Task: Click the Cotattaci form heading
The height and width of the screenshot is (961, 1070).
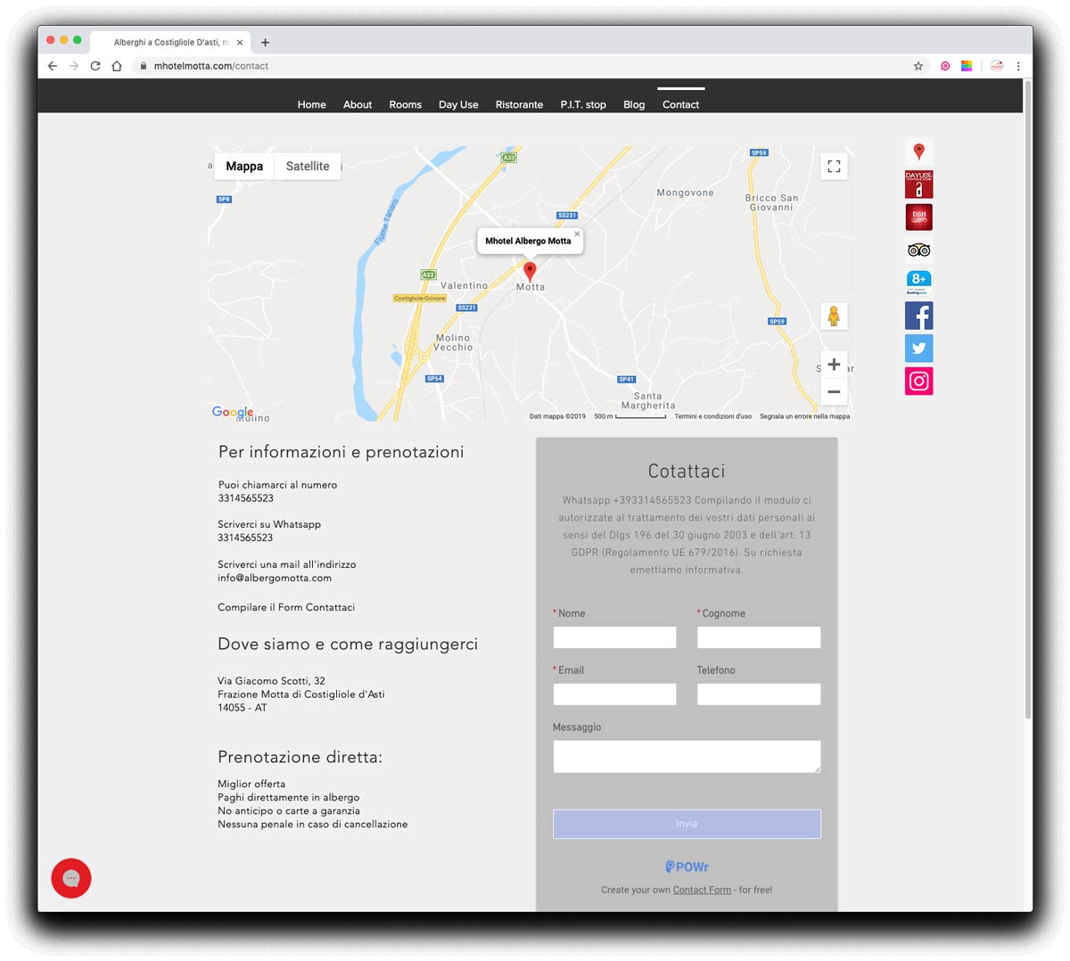Action: coord(687,471)
